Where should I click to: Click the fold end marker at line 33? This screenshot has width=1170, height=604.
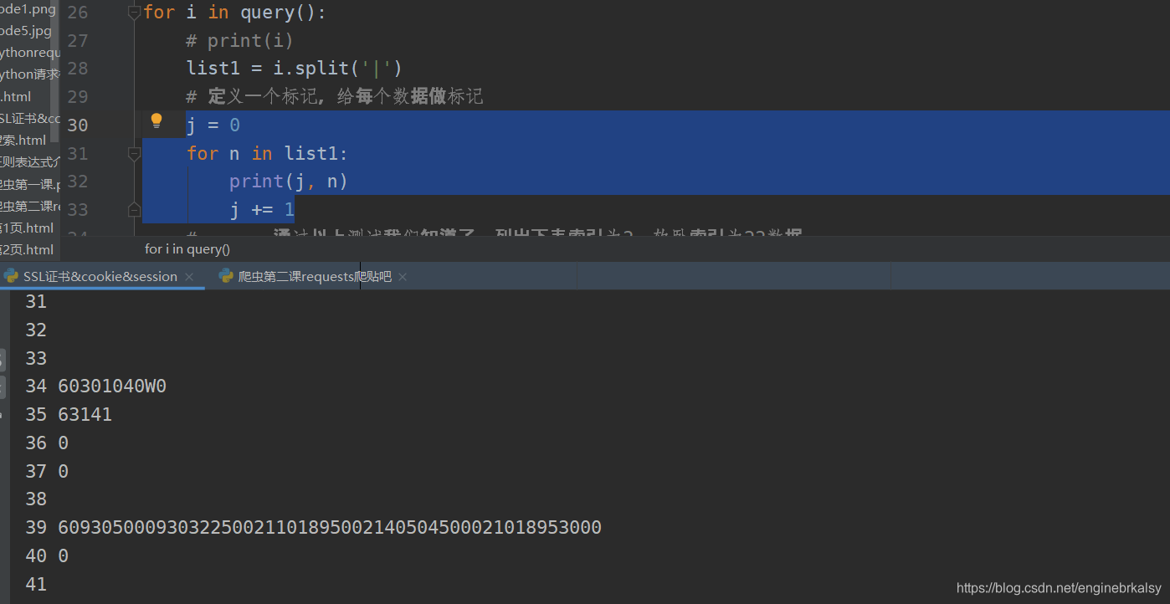coord(134,209)
